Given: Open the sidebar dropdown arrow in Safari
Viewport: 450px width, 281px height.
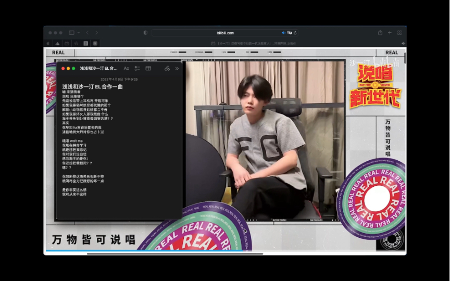Looking at the screenshot, I should 78,33.
